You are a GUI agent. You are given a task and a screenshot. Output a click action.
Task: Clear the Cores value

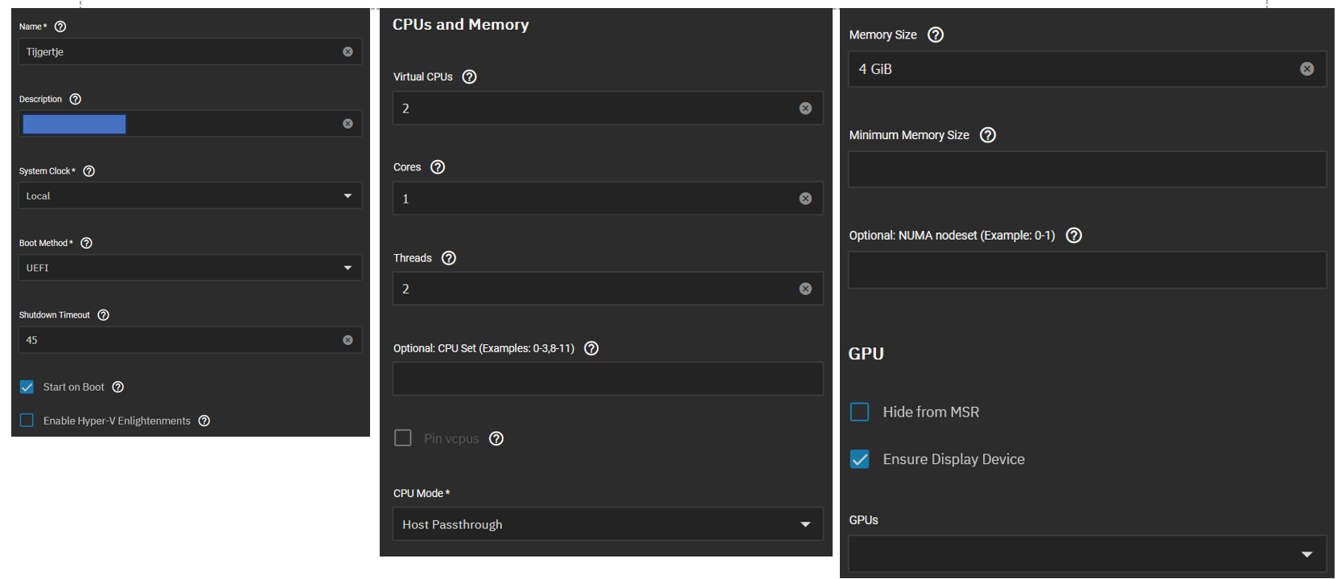(x=805, y=199)
